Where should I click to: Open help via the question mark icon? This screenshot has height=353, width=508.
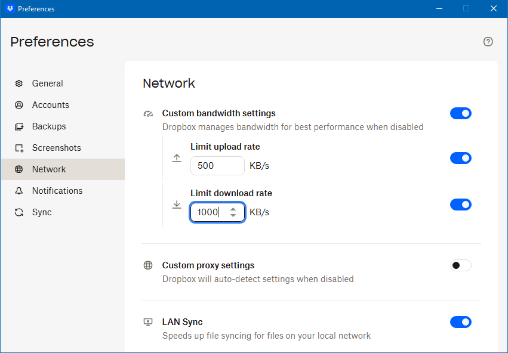click(x=488, y=42)
